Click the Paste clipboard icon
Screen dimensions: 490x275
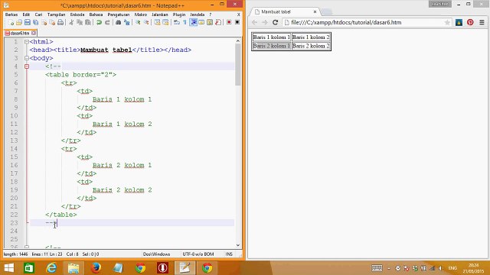coord(88,22)
